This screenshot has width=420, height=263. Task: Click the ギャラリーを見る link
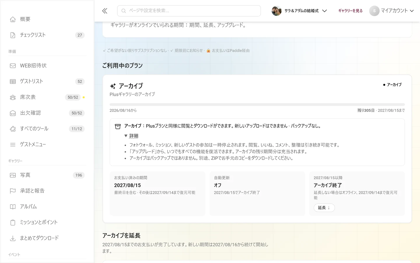(x=350, y=11)
